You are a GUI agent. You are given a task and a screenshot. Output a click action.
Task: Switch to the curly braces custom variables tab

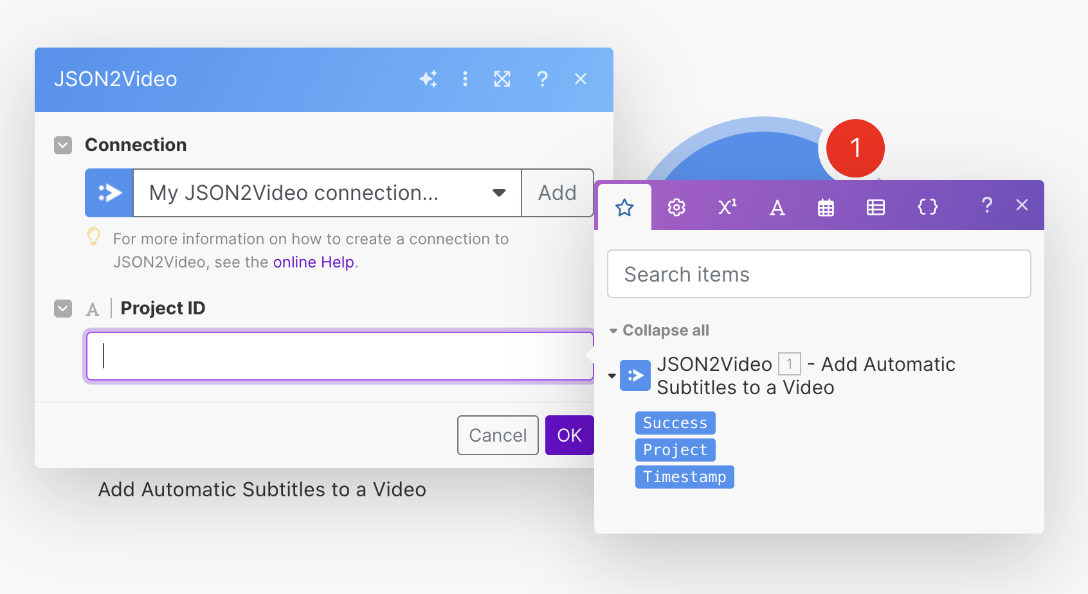(927, 207)
